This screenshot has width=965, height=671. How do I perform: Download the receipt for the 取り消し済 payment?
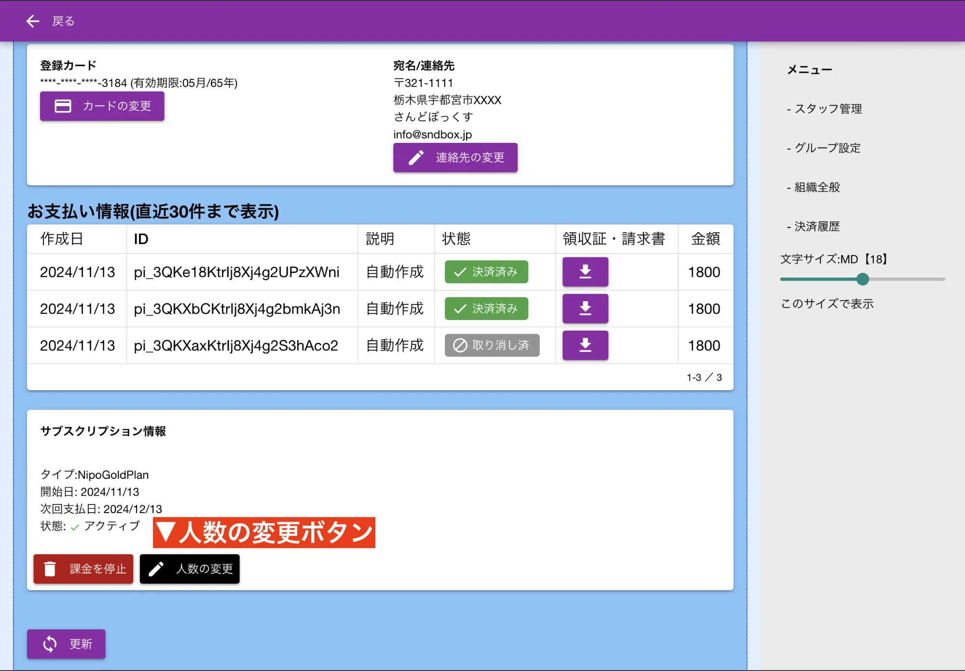point(585,345)
